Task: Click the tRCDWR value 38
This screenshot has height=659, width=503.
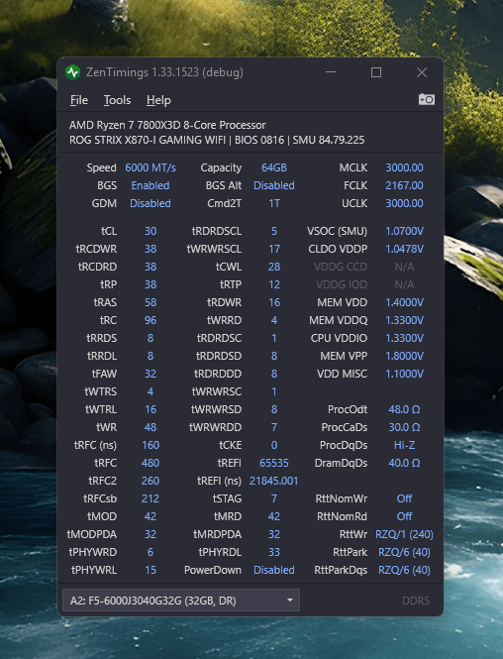Action: pos(151,249)
